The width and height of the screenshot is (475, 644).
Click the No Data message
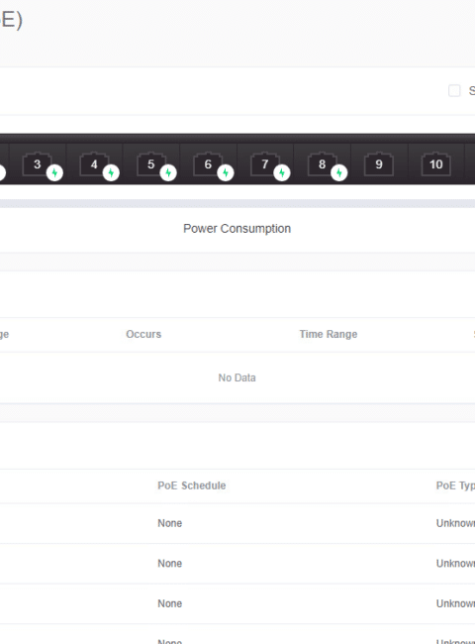pos(237,377)
